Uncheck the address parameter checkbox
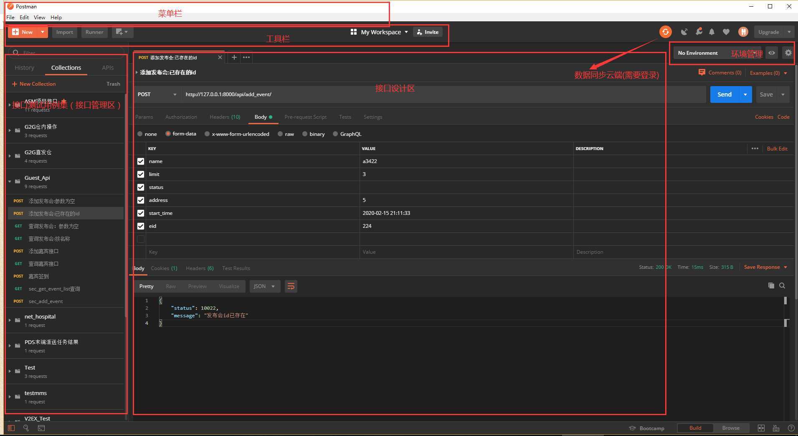Viewport: 798px width, 436px height. (141, 200)
